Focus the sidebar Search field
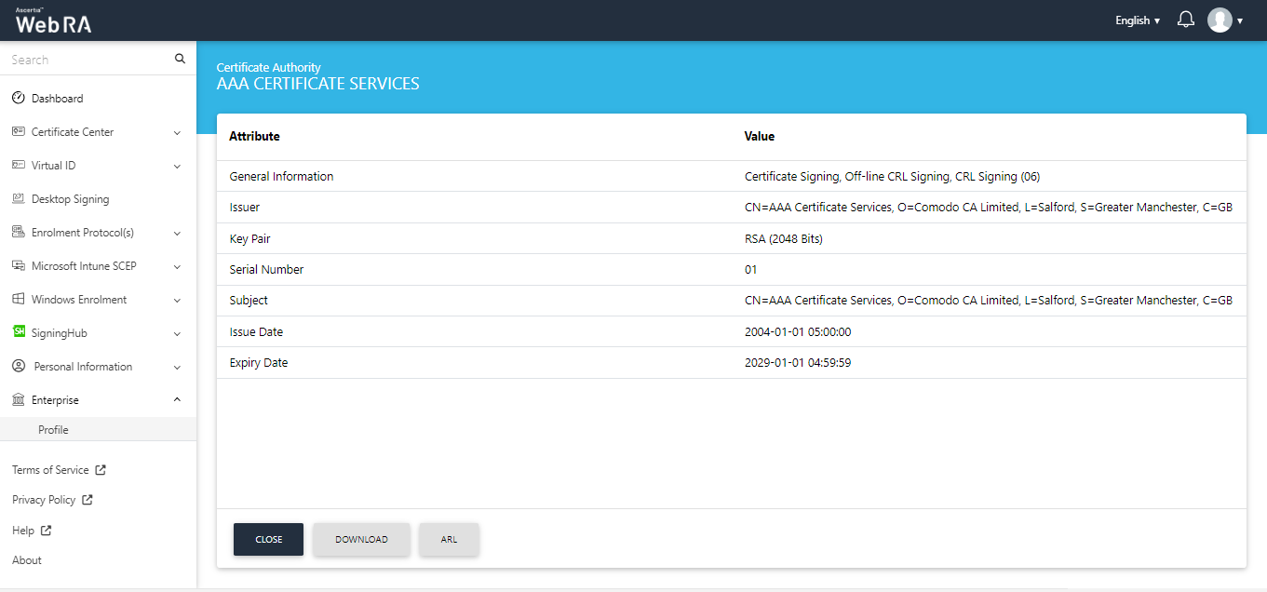Viewport: 1267px width, 592px height. coord(88,60)
